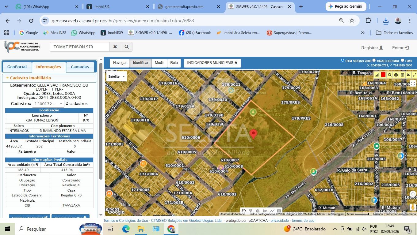Open the browser tab search dropdown
The width and height of the screenshot is (417, 235).
pyautogui.click(x=6, y=6)
